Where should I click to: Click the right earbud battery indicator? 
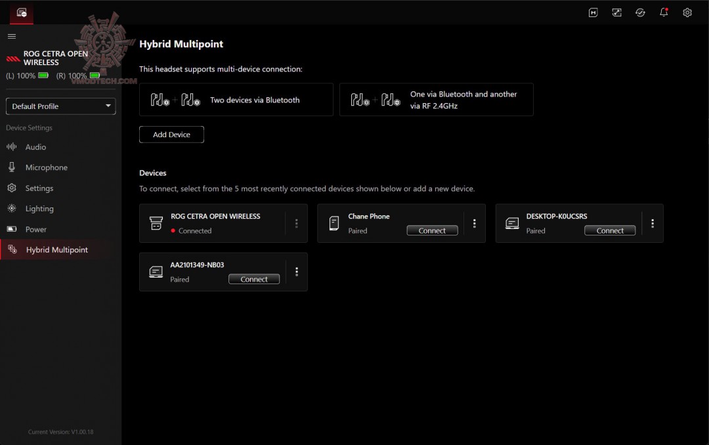[x=95, y=75]
